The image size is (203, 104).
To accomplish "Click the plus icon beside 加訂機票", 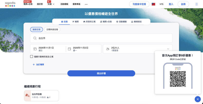I will 34,65.
